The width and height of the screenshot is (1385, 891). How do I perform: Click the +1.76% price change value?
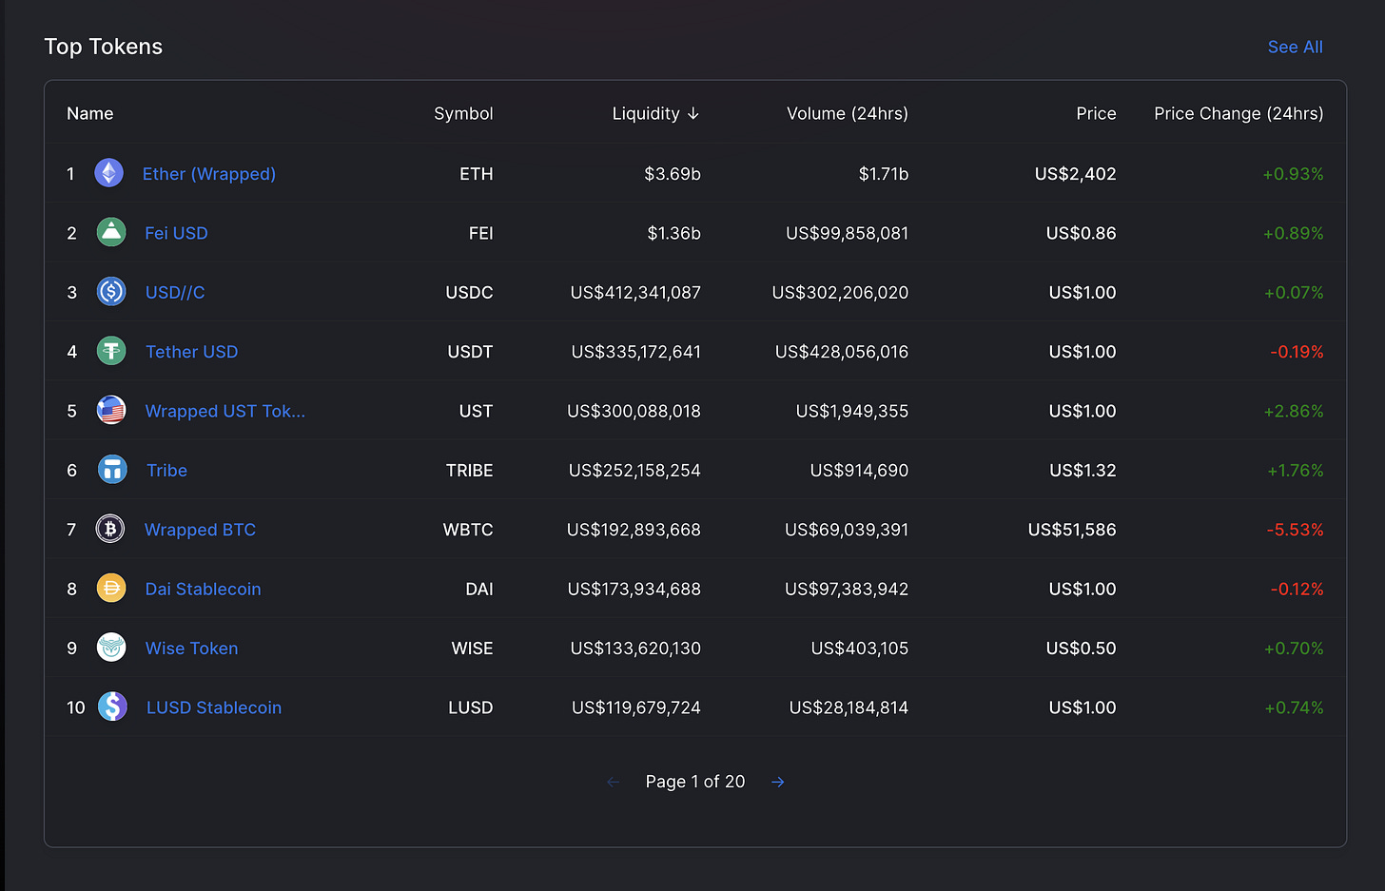pyautogui.click(x=1296, y=471)
